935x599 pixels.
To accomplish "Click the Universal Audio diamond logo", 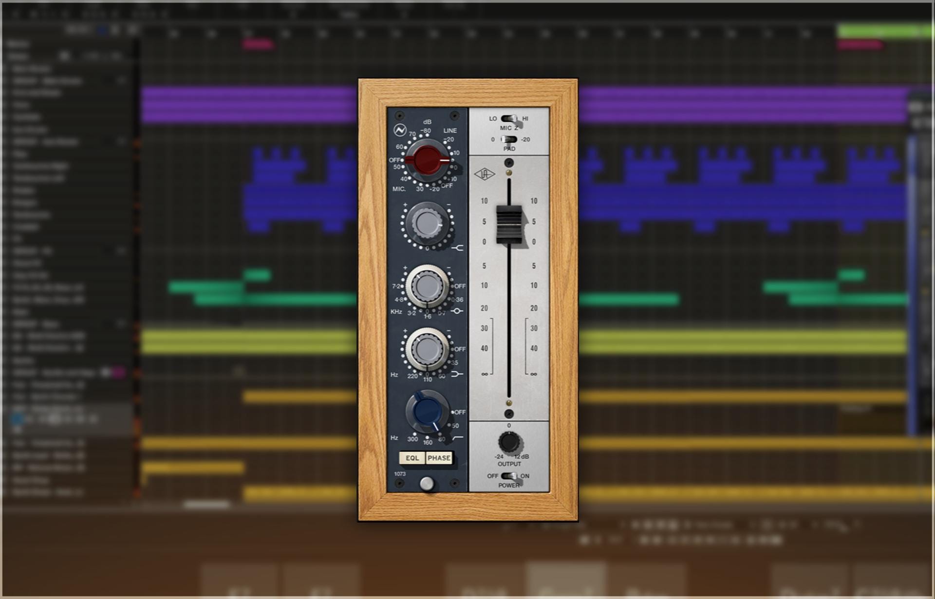I will [484, 174].
